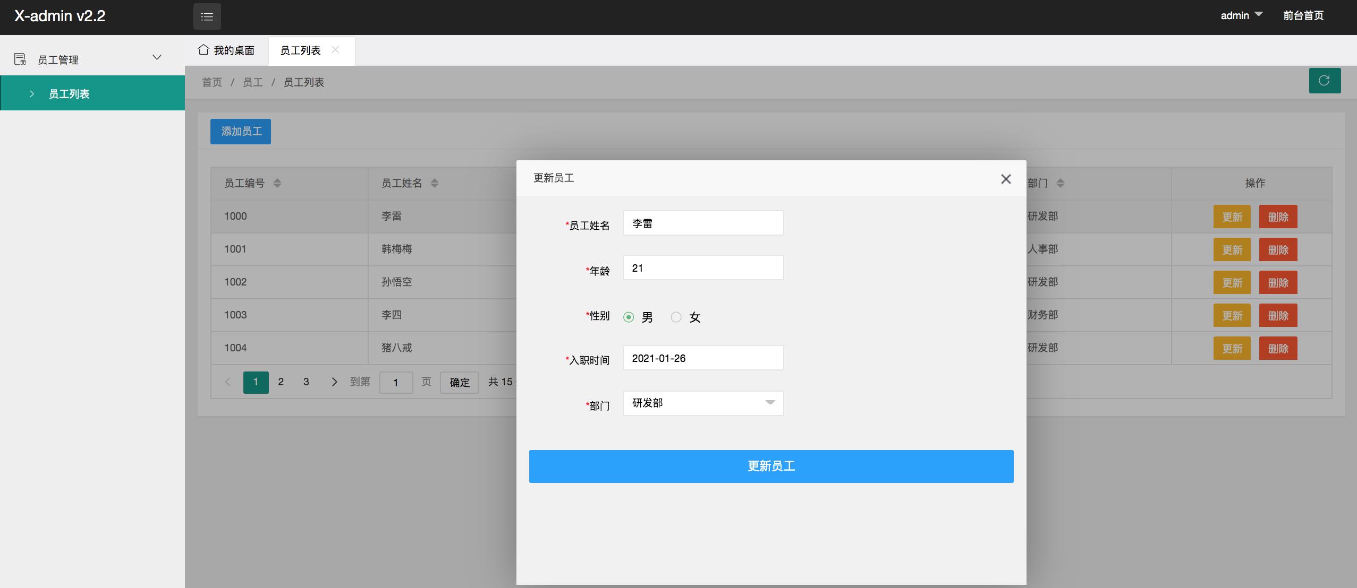Close the 员工列表 tab with its X icon
1357x588 pixels.
335,50
